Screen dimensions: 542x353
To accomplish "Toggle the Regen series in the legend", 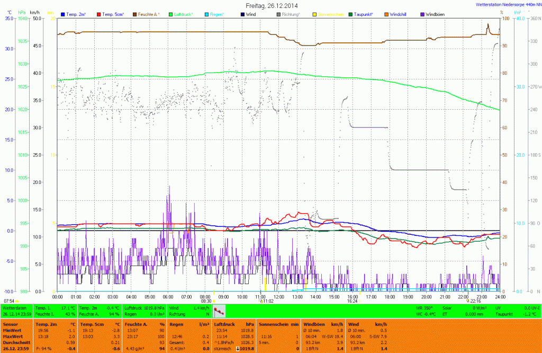I will tap(217, 14).
